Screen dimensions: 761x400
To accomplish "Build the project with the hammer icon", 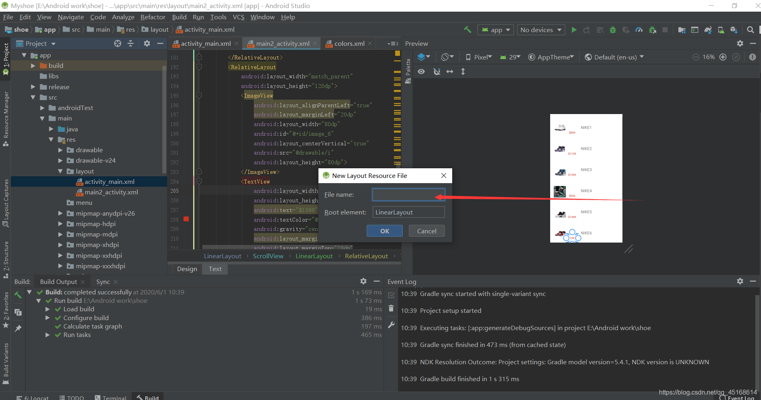I will pyautogui.click(x=467, y=29).
